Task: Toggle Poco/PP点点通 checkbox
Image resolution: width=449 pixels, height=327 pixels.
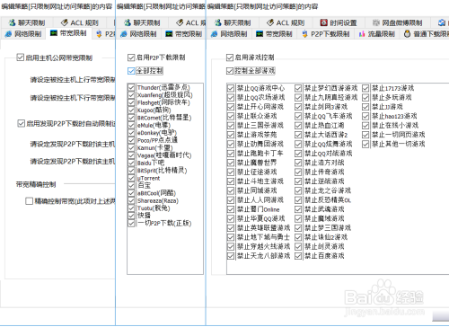Action: pyautogui.click(x=131, y=140)
